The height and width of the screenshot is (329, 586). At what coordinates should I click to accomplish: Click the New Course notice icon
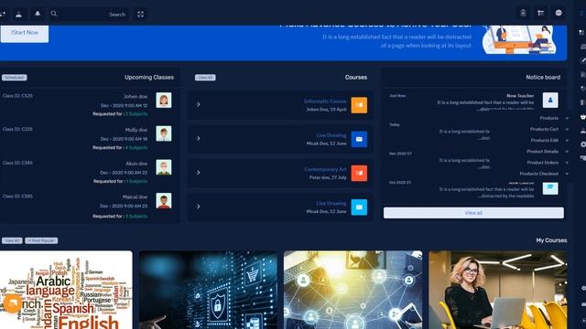(x=550, y=188)
